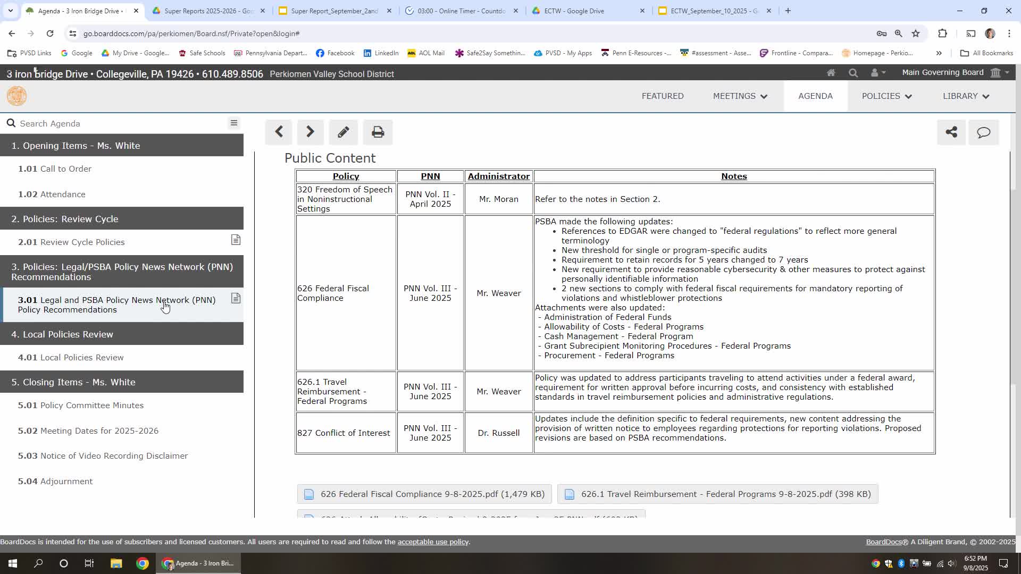This screenshot has height=574, width=1021.
Task: Open the comment speech bubble icon
Action: 983,132
